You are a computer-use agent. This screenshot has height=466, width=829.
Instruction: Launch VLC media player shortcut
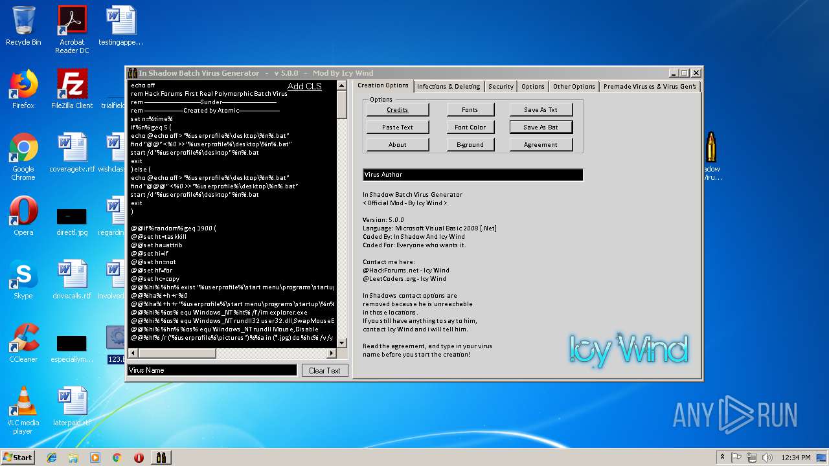coord(23,410)
